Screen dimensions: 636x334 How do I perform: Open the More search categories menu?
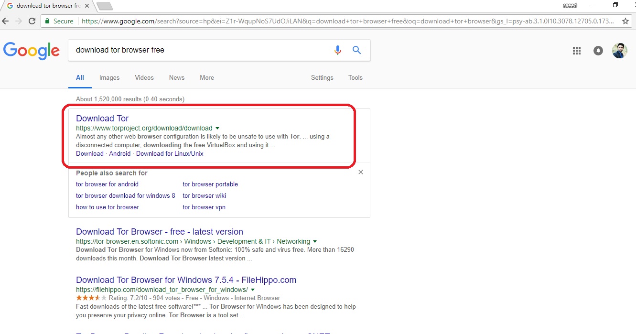pos(207,77)
